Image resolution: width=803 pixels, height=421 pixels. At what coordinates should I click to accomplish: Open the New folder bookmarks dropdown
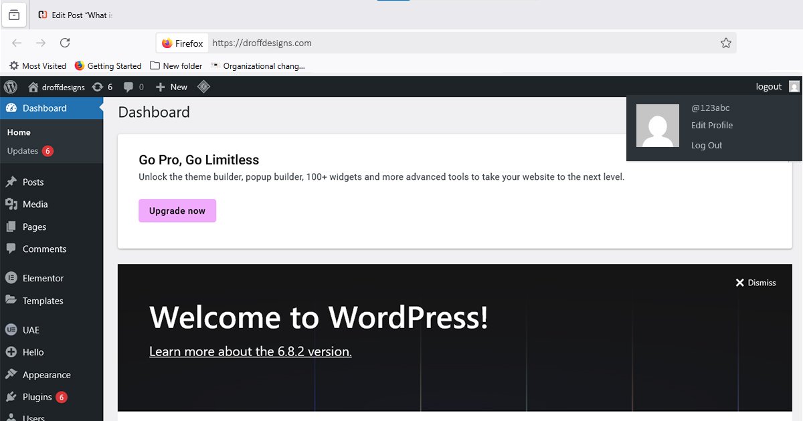pyautogui.click(x=176, y=65)
